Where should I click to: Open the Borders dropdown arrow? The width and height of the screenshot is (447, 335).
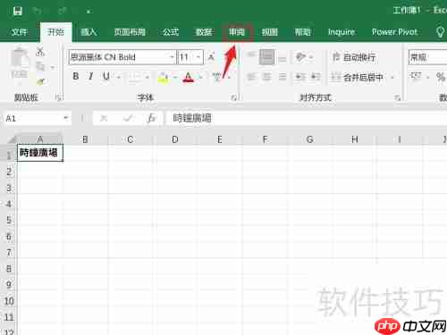pos(148,78)
